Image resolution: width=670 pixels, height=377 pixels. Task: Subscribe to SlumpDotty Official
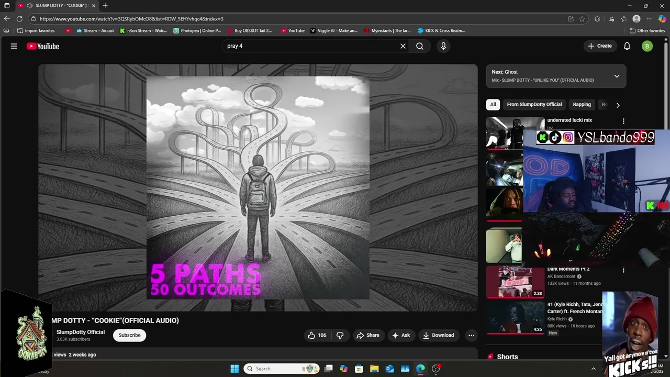[129, 335]
